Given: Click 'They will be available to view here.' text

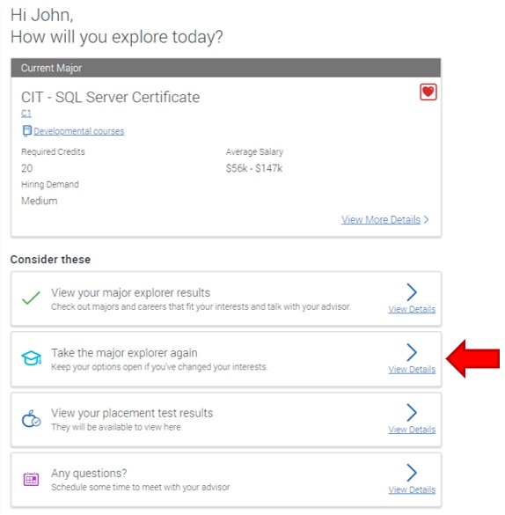Looking at the screenshot, I should tap(117, 427).
